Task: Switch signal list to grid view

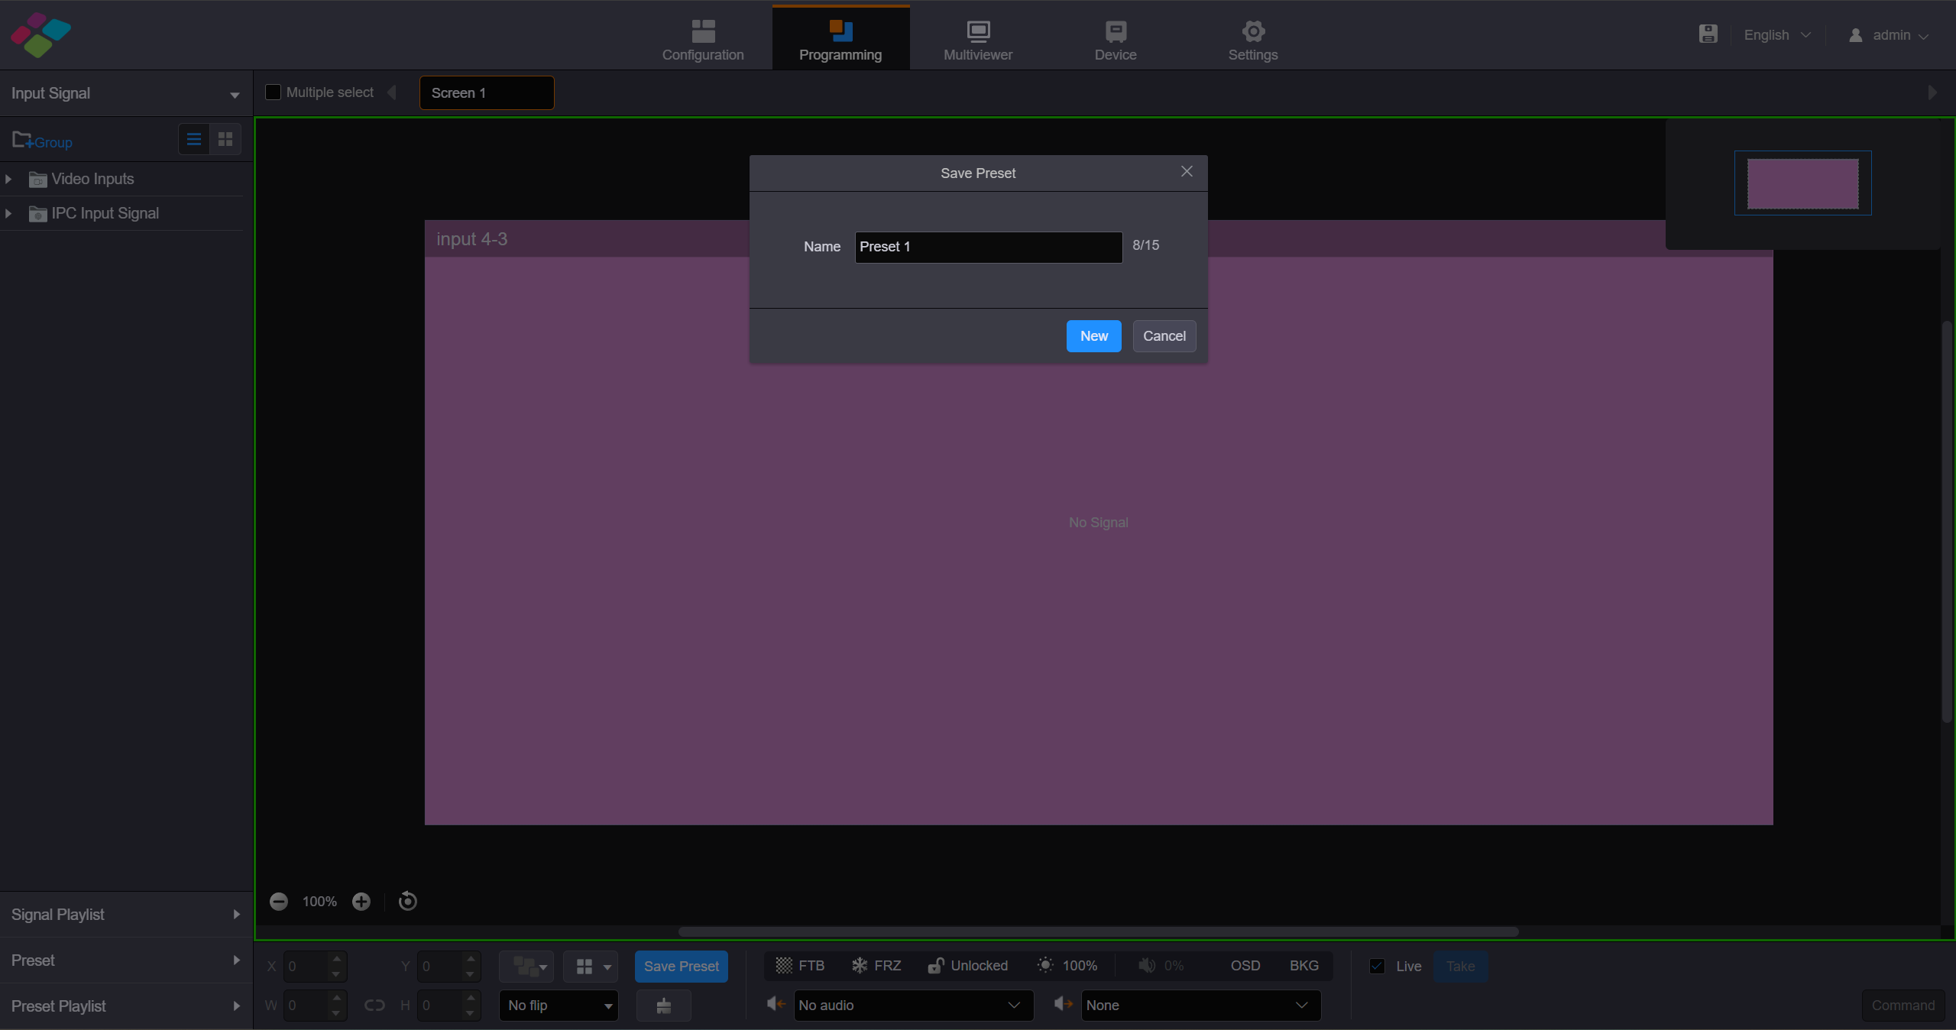Action: point(225,139)
